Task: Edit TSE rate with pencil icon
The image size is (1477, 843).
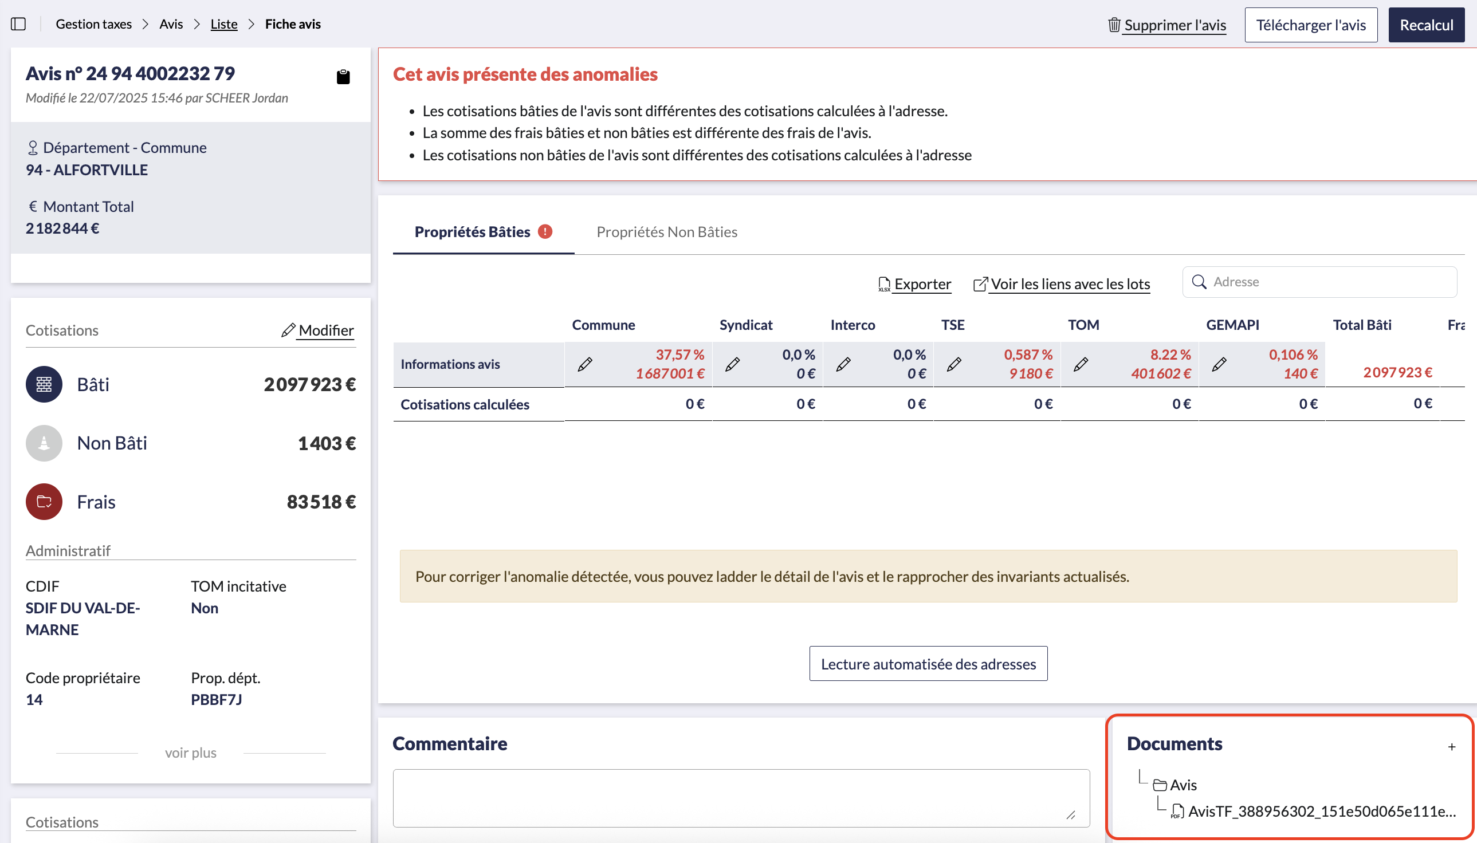Action: 954,364
